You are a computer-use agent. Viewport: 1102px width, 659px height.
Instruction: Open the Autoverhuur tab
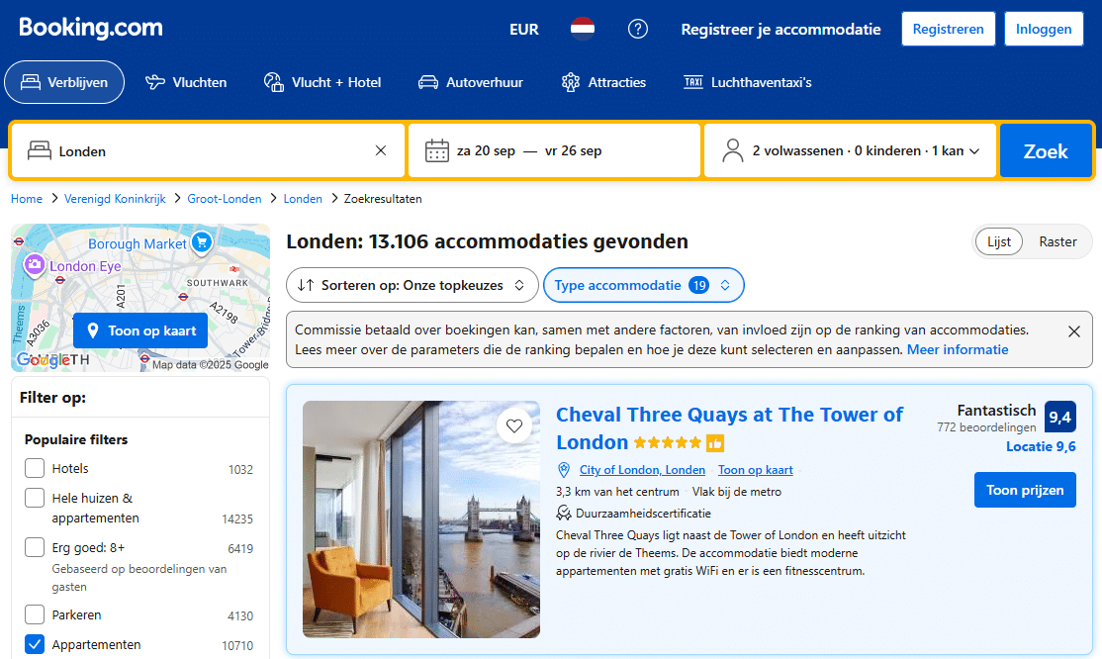click(x=470, y=82)
